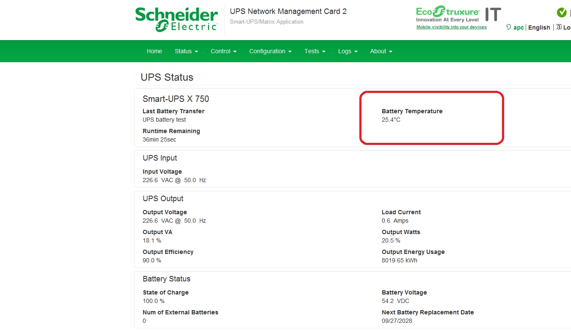Click the Runtime Remaining value 36min 25sec
This screenshot has height=330, width=571.
pyautogui.click(x=160, y=139)
